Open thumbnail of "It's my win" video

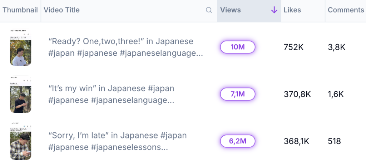coord(20,94)
